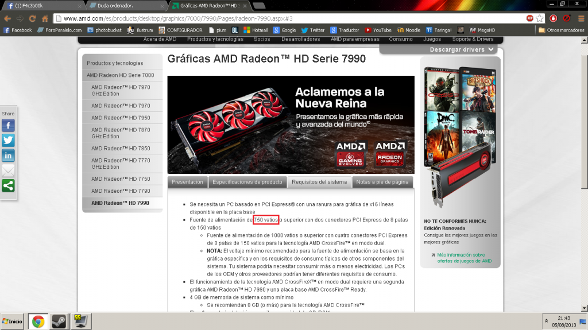588x330 pixels.
Task: Click the page vertical scrollbar thumb
Action: coord(584,122)
